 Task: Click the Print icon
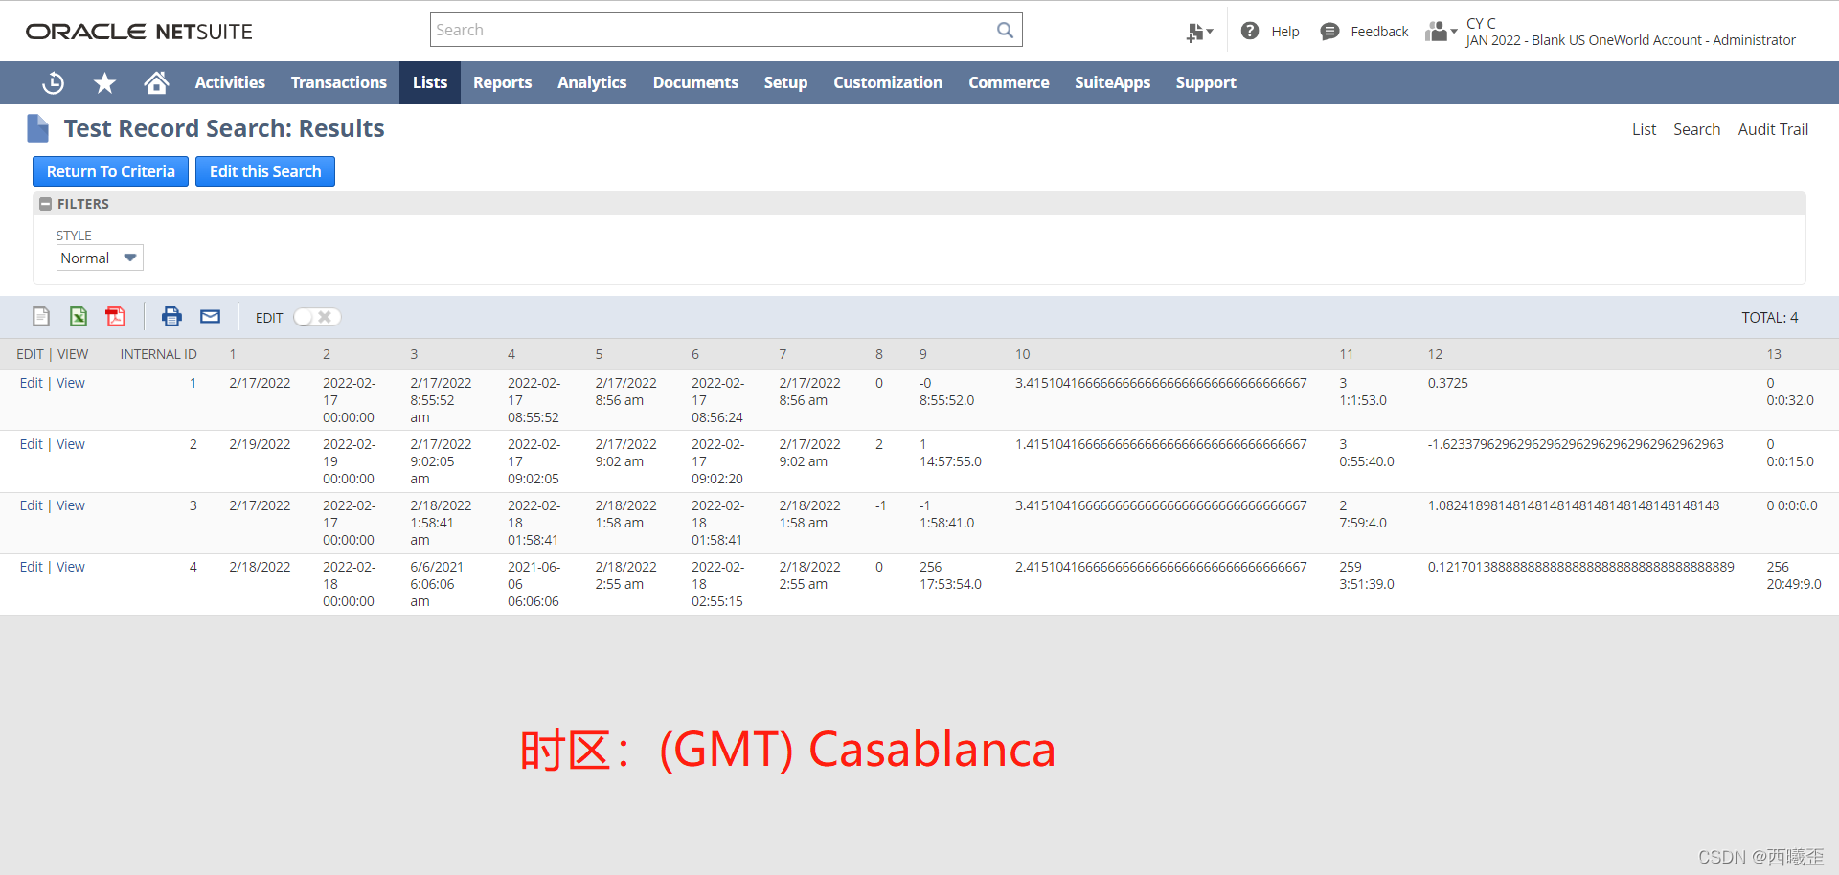171,317
